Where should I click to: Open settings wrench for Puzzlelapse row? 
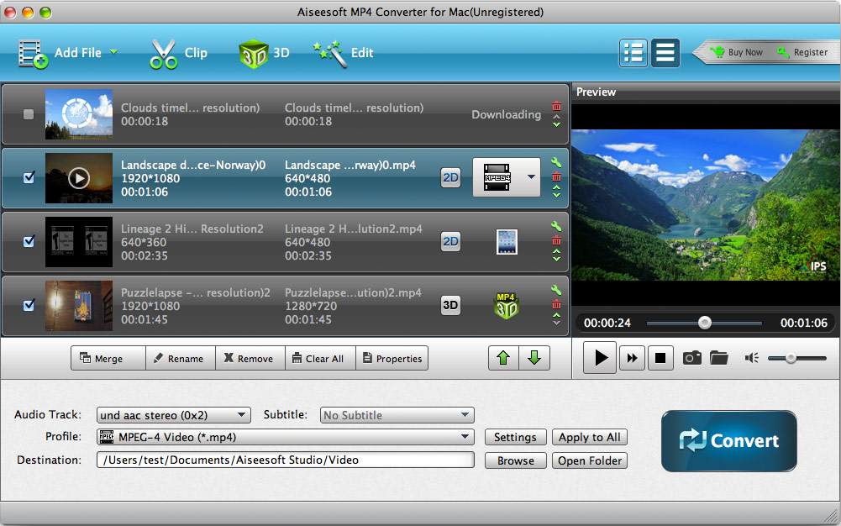556,290
